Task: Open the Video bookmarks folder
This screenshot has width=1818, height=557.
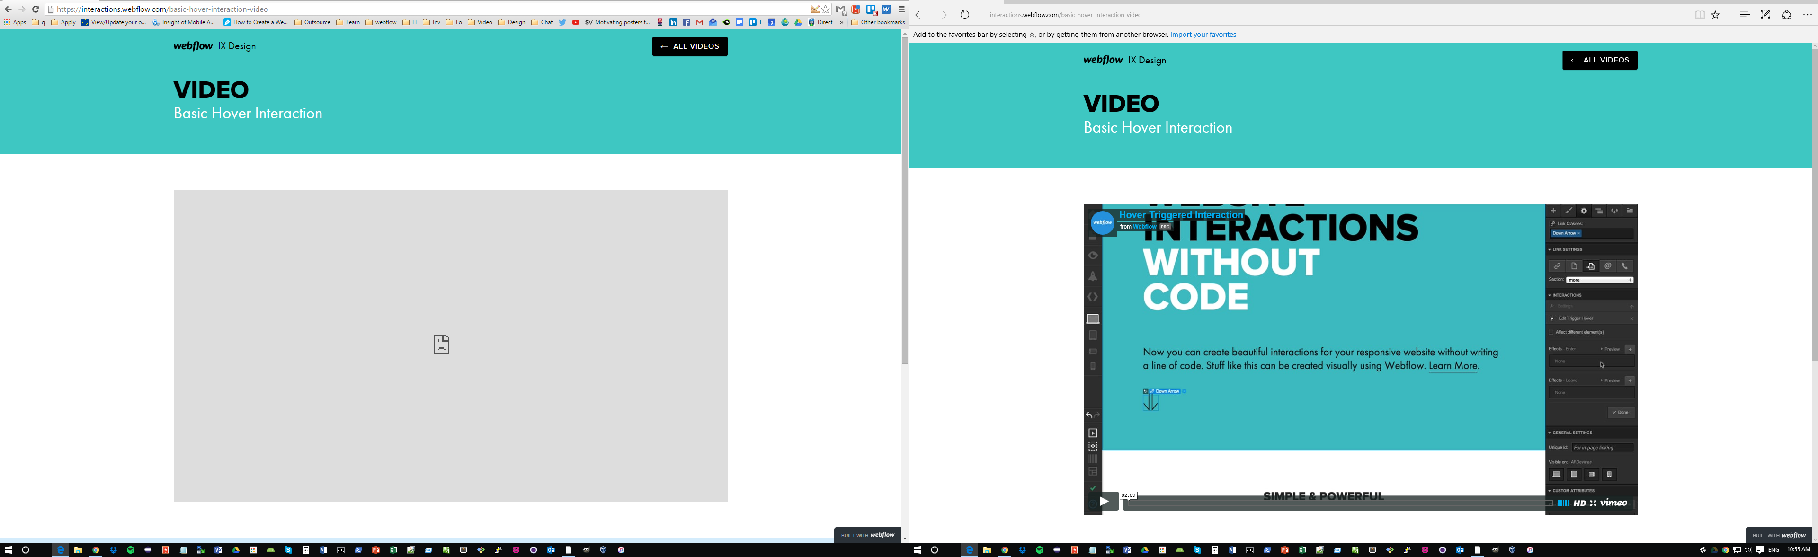Action: tap(480, 23)
